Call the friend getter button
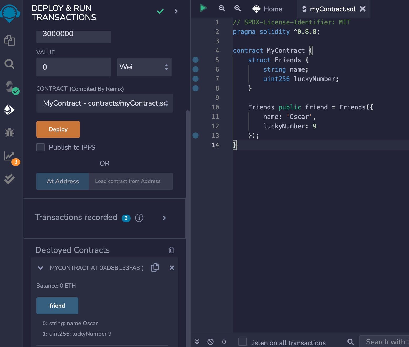Screen dimensions: 409x347 [57, 306]
